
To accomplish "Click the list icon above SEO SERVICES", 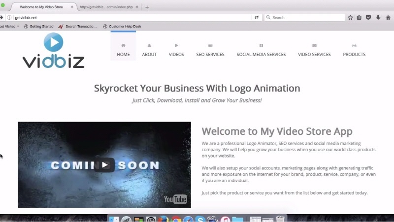I will point(210,45).
